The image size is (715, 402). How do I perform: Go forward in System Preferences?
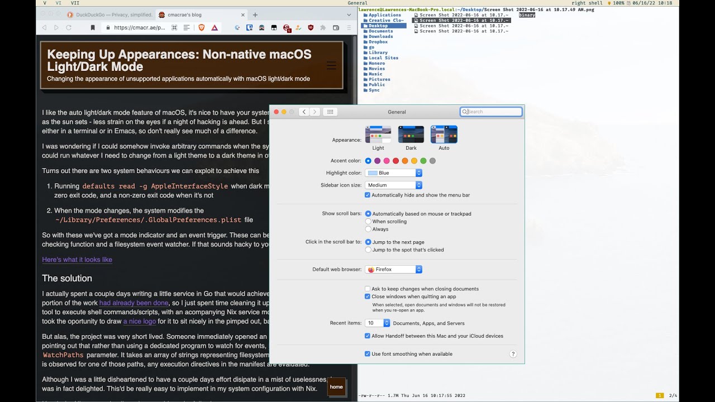pos(314,112)
